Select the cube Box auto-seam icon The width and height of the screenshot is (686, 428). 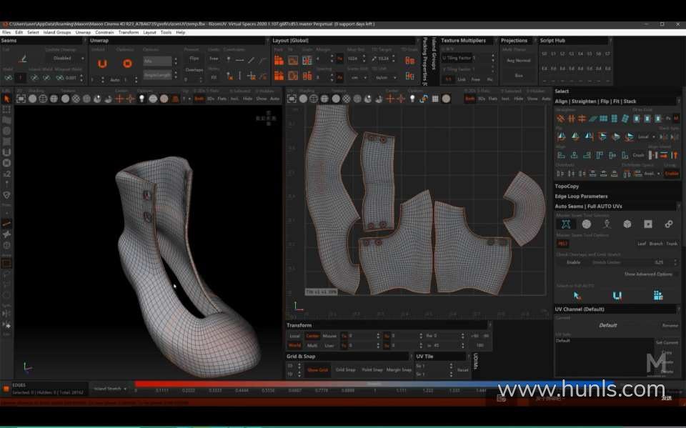(627, 224)
